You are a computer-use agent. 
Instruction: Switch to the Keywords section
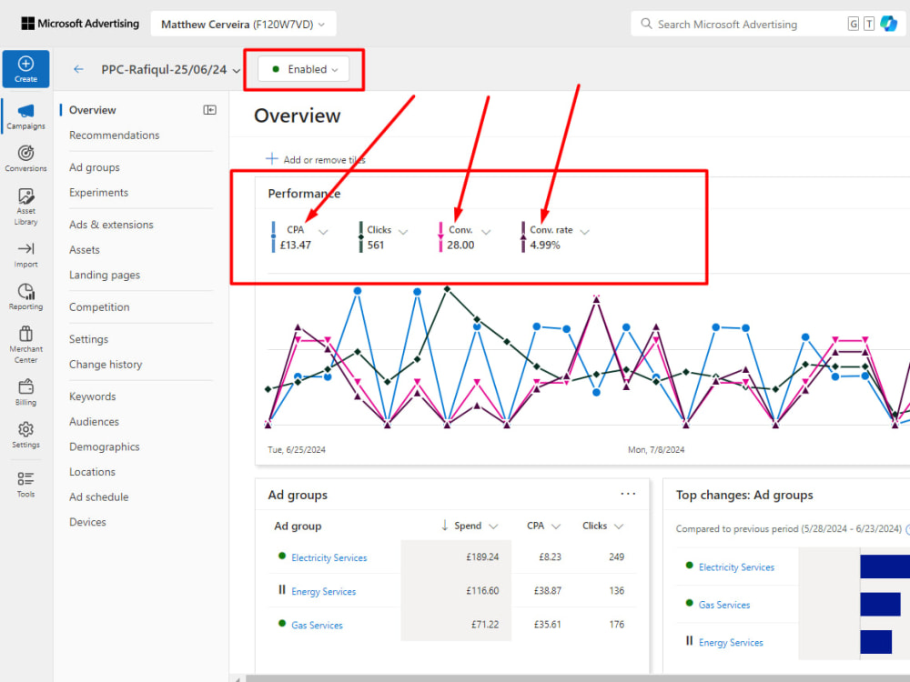[95, 396]
